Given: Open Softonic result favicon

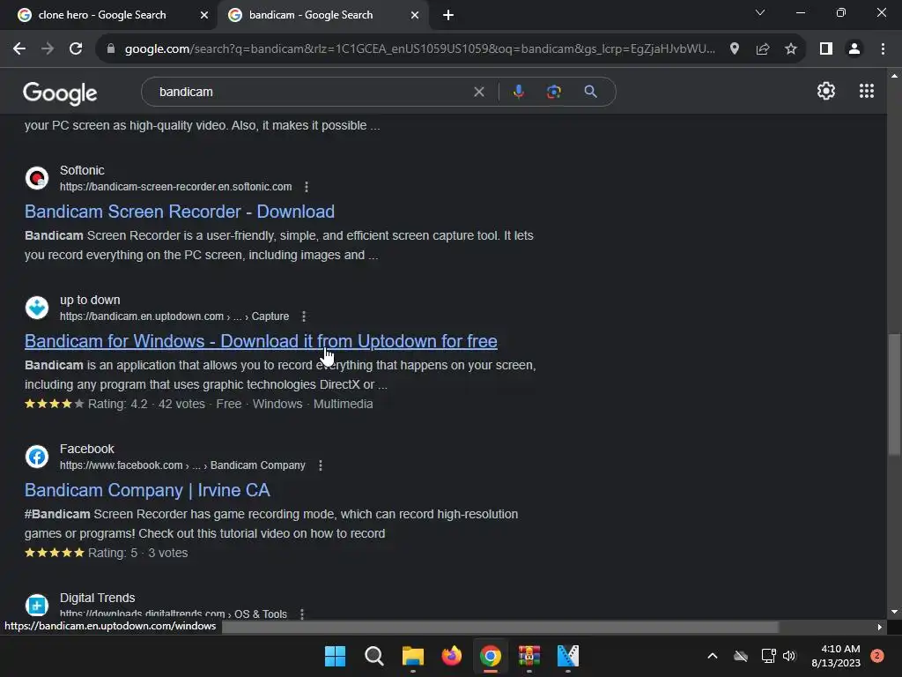Looking at the screenshot, I should (37, 178).
